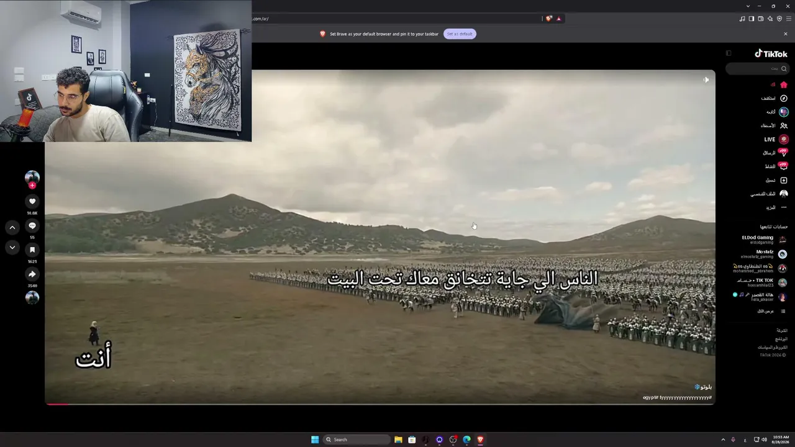The image size is (795, 447).
Task: Open the browser media music note control
Action: 742,19
